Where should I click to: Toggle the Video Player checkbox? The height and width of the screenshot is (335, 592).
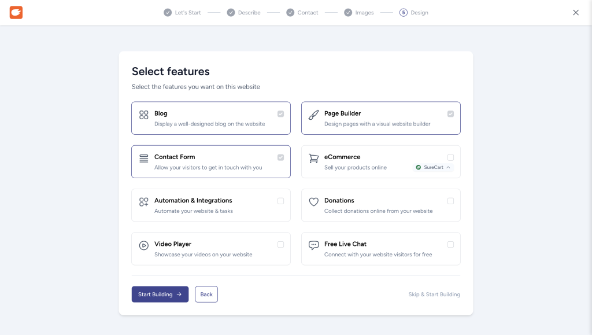[280, 244]
